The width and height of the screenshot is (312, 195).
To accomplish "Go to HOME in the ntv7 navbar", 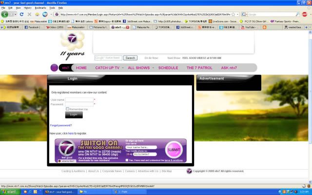I will [81, 68].
